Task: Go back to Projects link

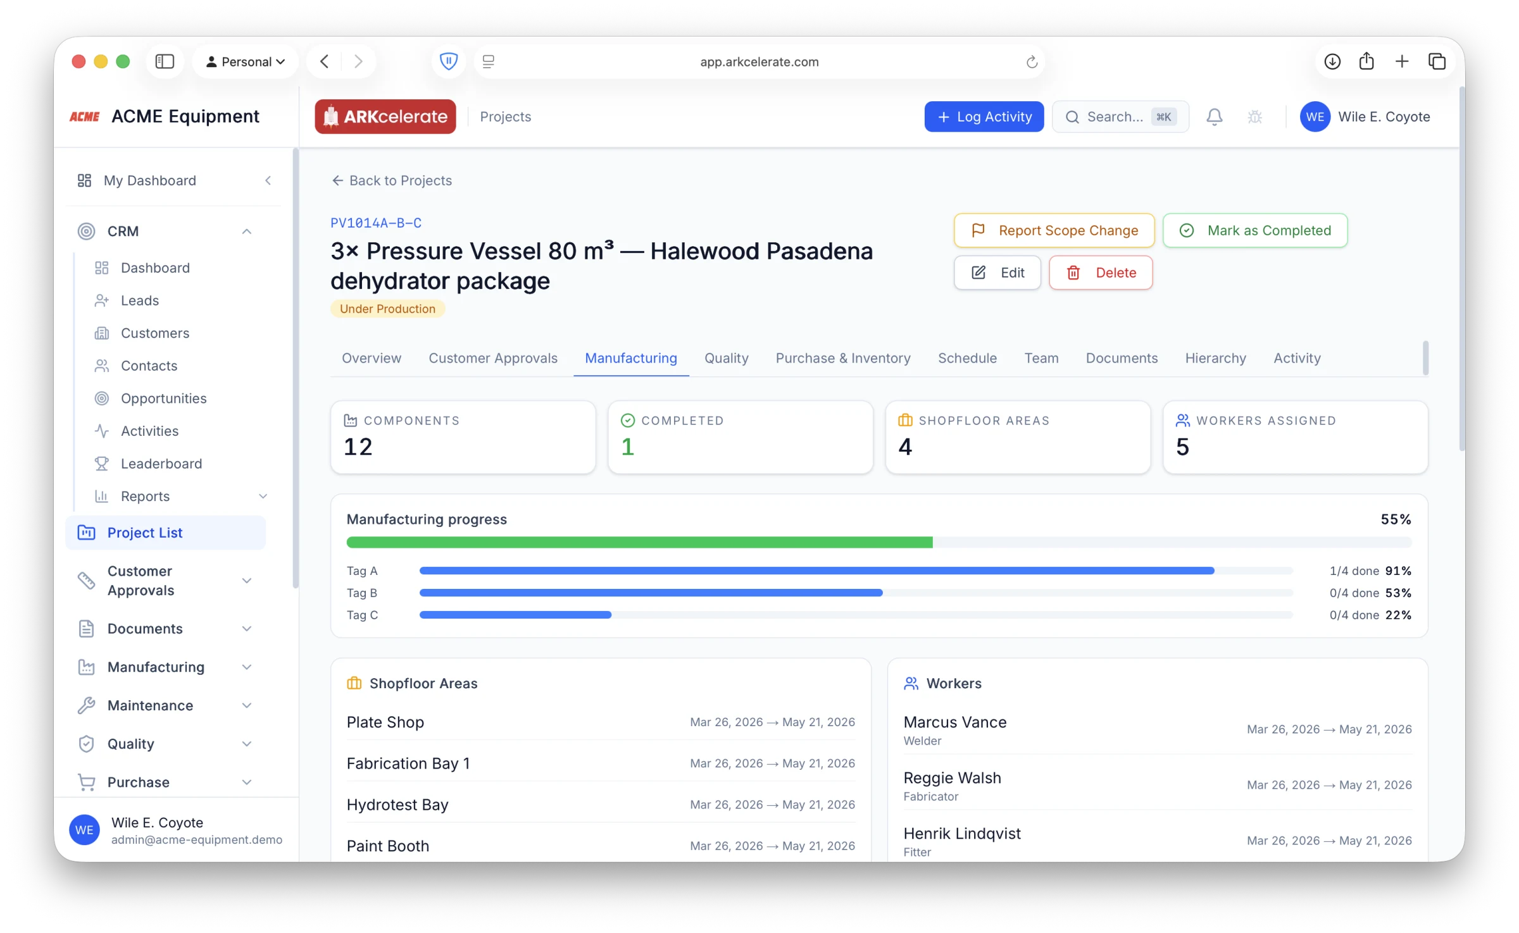Action: point(392,180)
